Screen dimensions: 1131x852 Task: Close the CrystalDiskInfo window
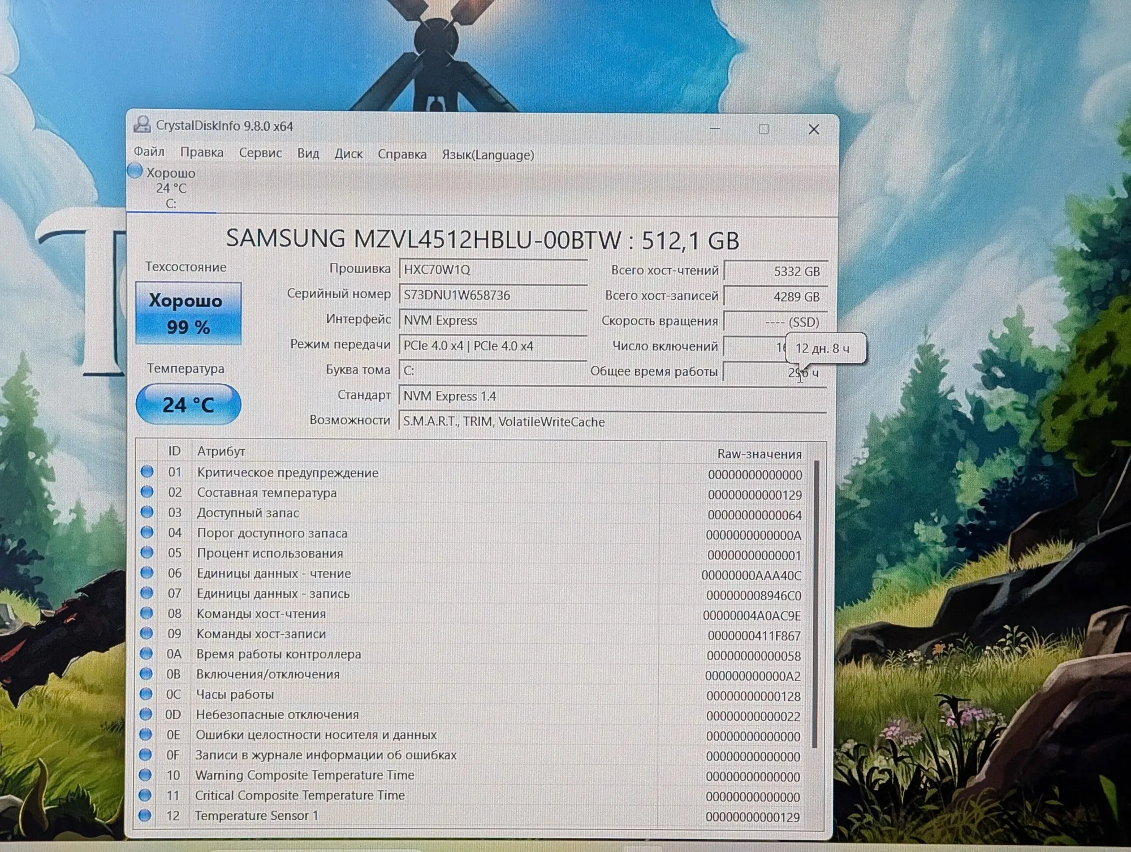point(813,130)
